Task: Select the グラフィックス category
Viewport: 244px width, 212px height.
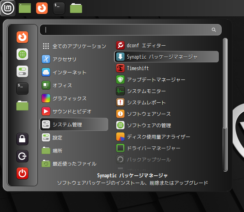Action: (x=74, y=98)
